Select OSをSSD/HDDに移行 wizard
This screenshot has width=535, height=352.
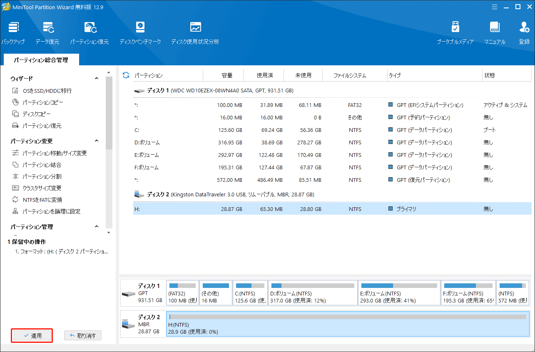point(42,91)
